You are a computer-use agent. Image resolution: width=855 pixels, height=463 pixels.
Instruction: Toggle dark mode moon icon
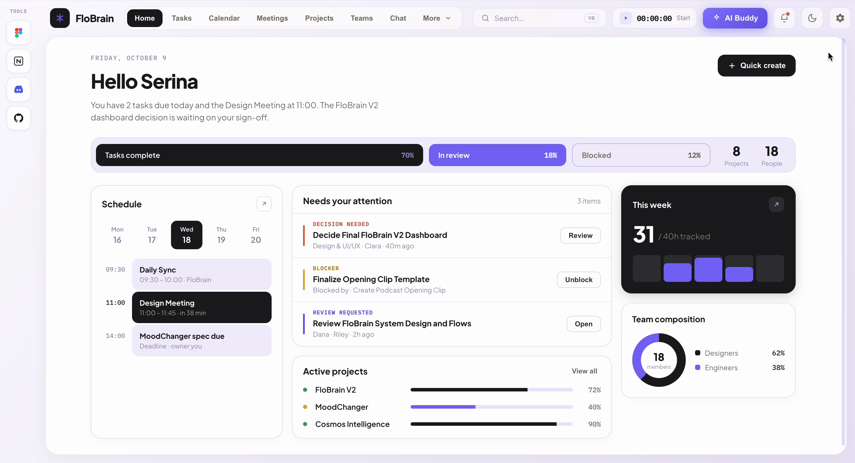[x=812, y=18]
